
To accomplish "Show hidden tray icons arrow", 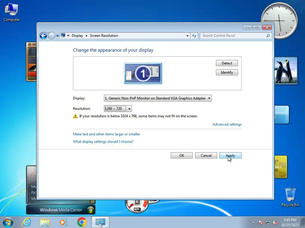I will point(253,223).
